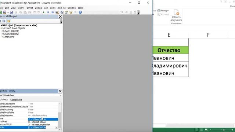
Task: Click the Cut scissors icon
Action: click(16, 12)
